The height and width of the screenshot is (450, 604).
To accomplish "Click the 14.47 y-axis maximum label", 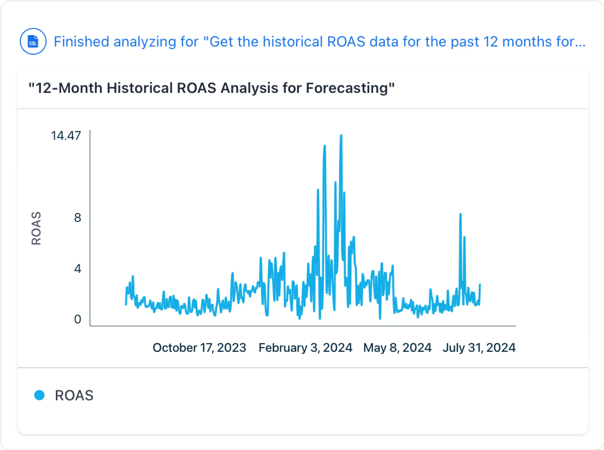I will (66, 136).
